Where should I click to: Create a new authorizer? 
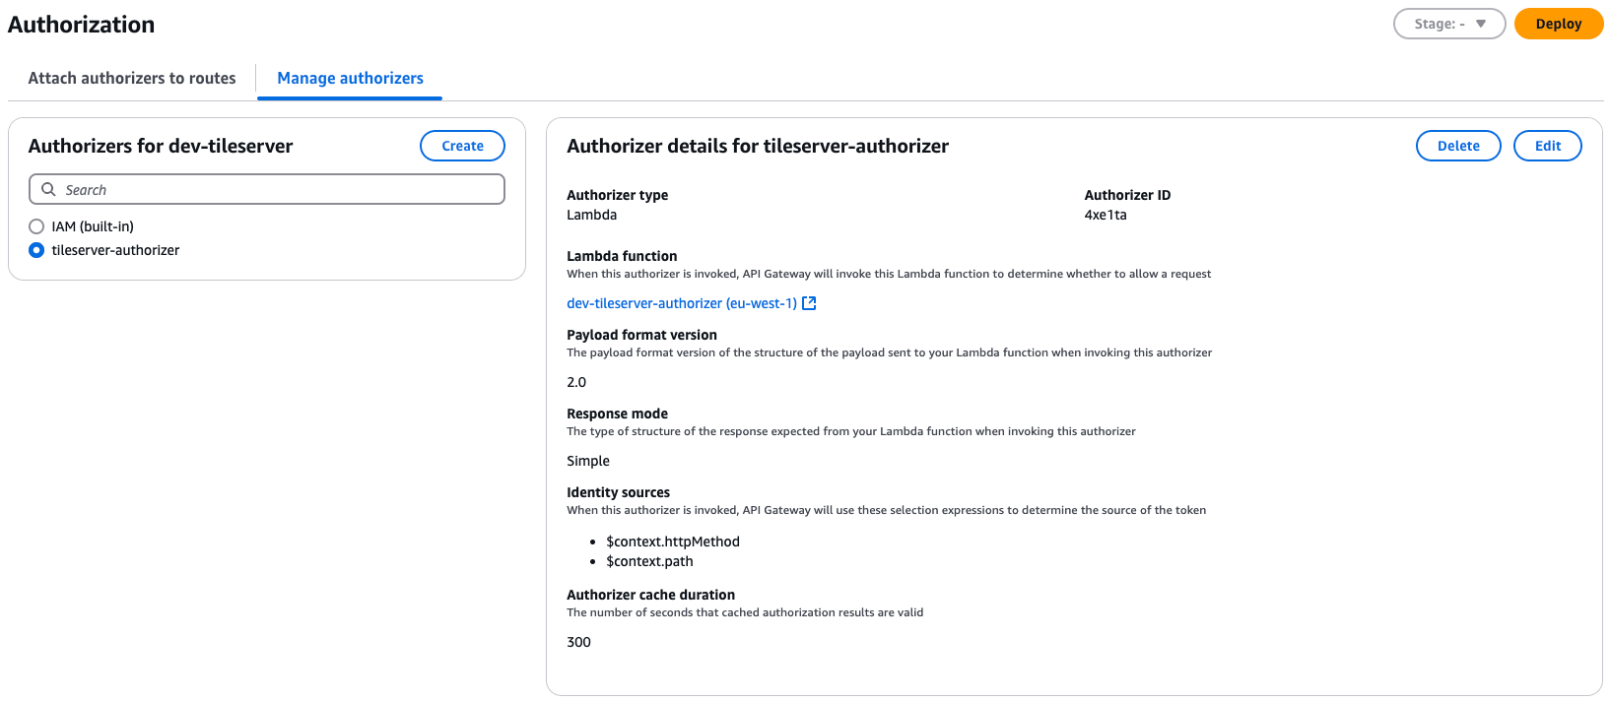[x=462, y=146]
